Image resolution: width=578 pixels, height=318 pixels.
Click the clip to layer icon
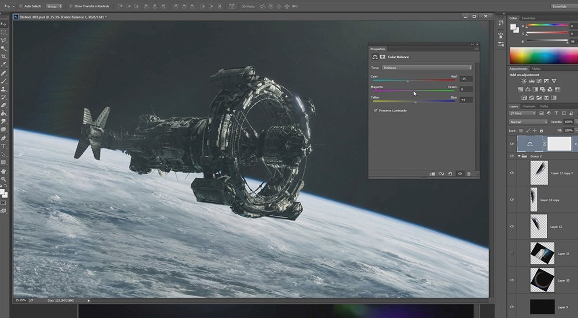432,173
